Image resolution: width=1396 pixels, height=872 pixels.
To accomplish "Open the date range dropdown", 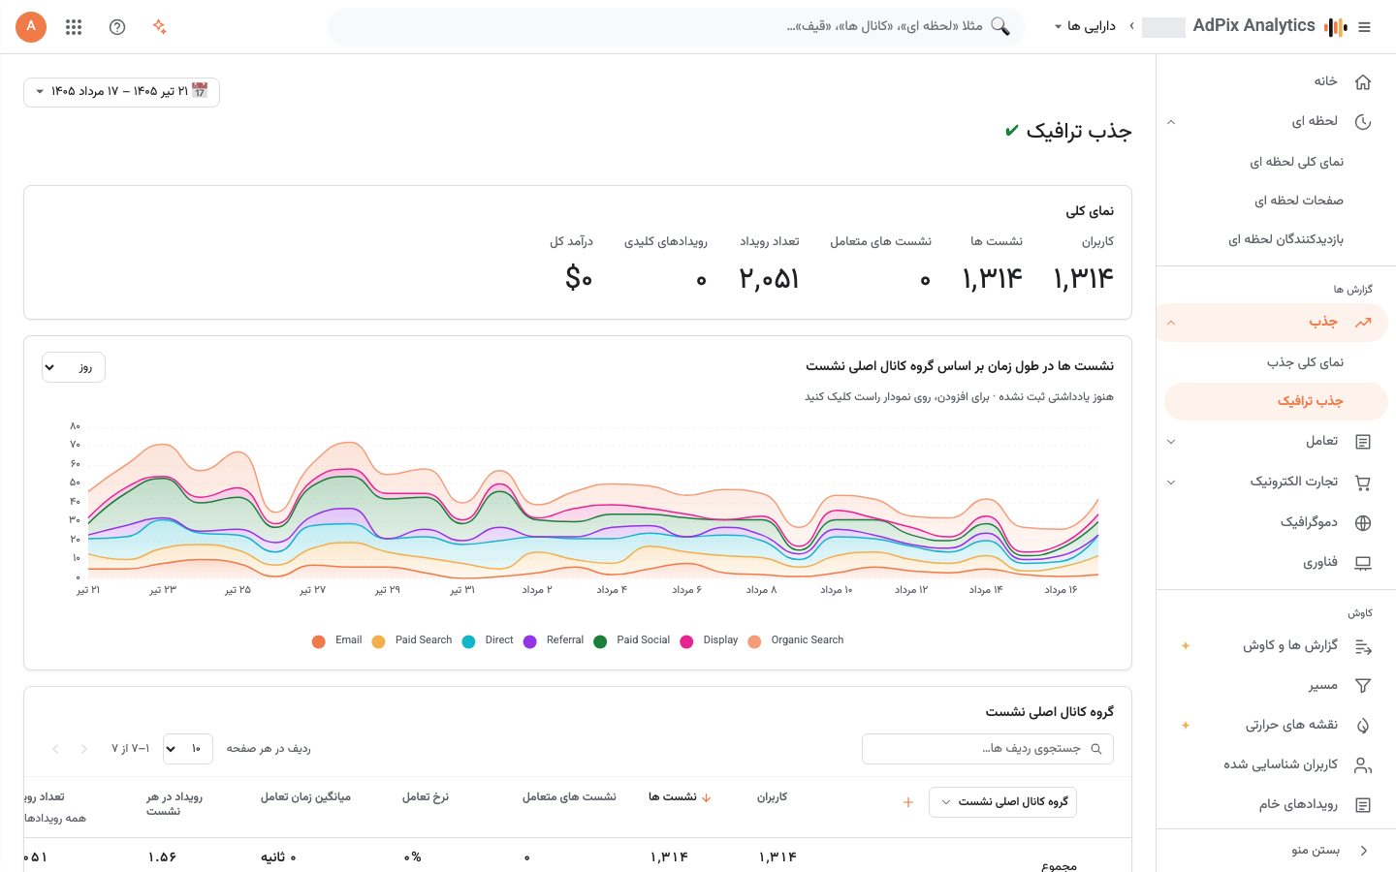I will [x=121, y=92].
